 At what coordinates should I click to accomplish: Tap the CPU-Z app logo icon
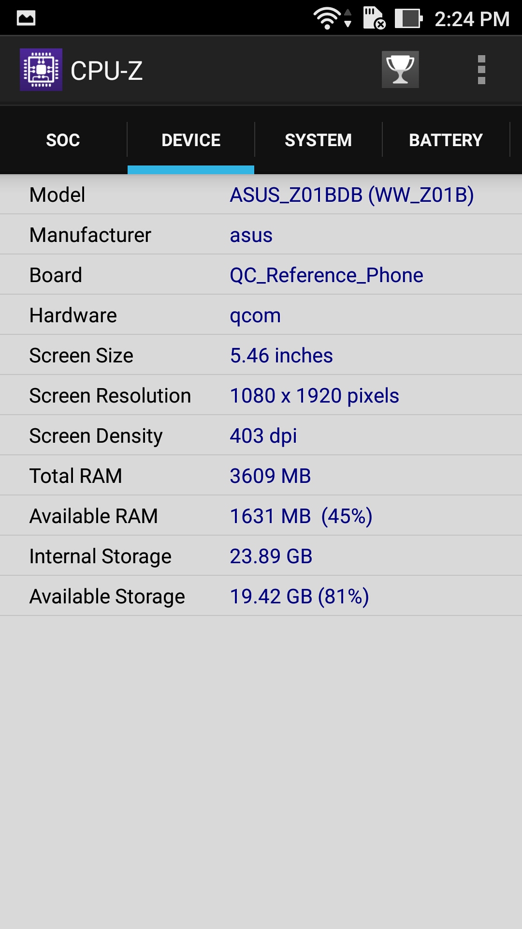(41, 70)
